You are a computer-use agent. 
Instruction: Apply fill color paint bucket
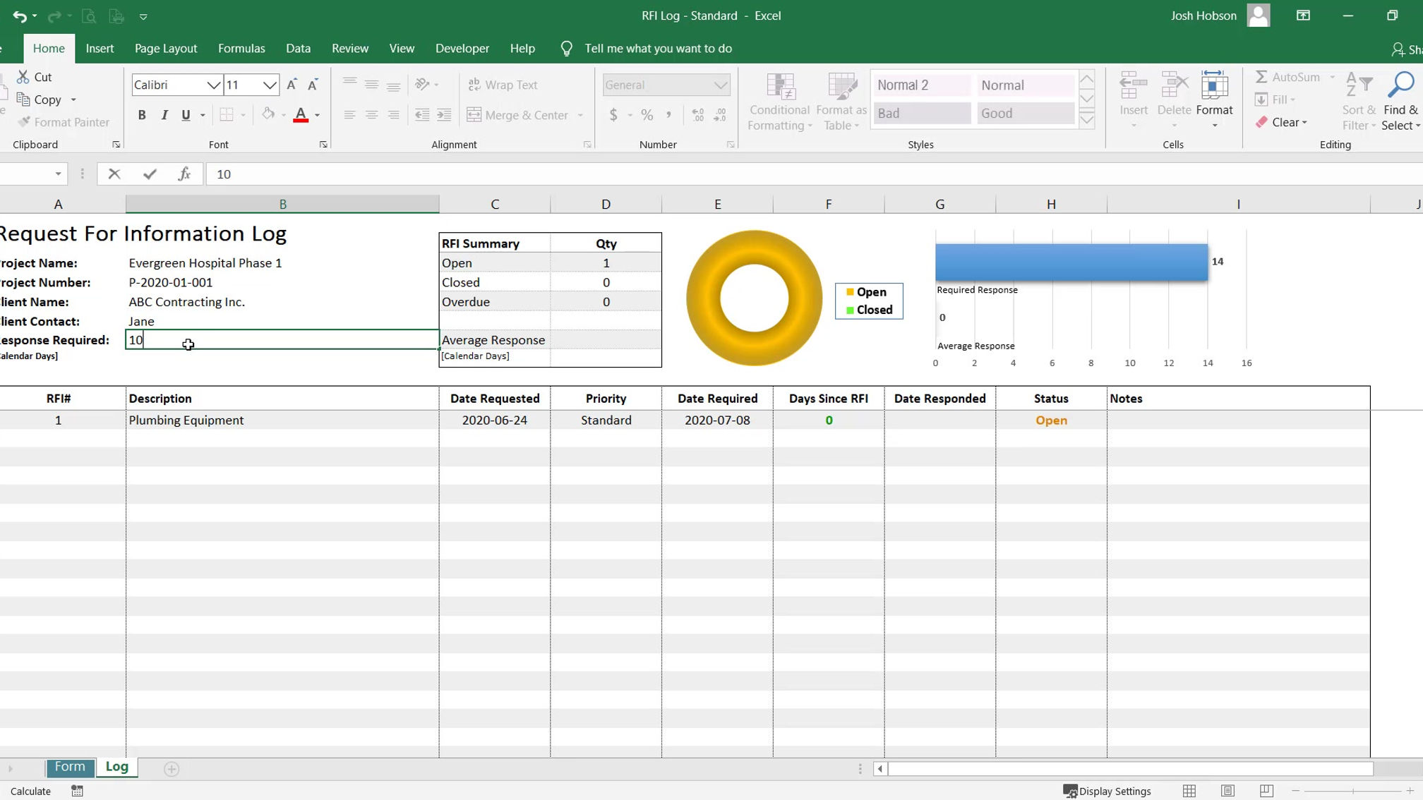[x=268, y=114]
